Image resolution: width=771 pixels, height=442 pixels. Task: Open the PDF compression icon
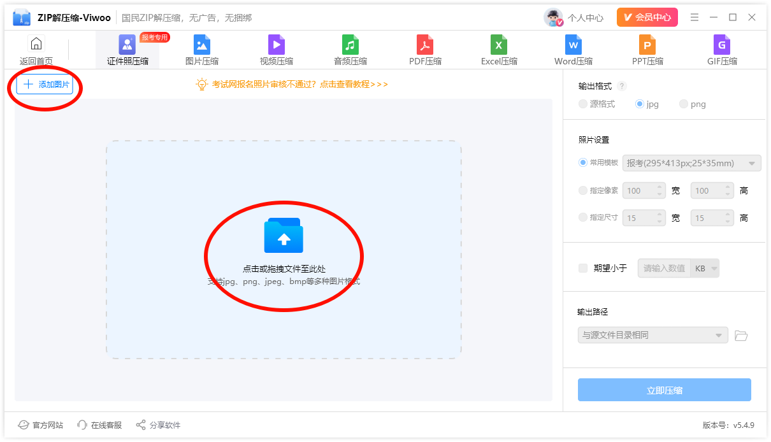point(425,45)
